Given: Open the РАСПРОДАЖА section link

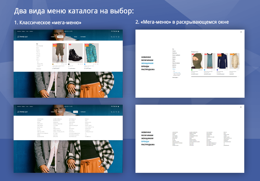Looking at the screenshot, I should pyautogui.click(x=148, y=69).
